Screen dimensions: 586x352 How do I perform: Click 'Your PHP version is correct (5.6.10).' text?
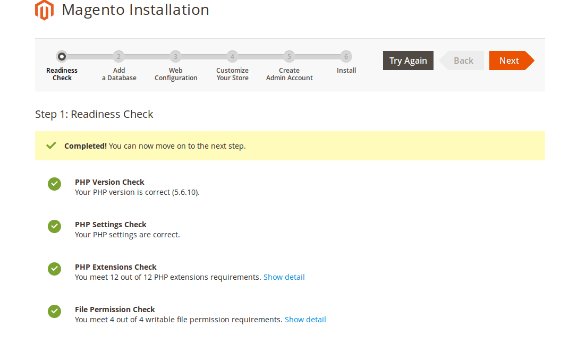click(x=137, y=192)
